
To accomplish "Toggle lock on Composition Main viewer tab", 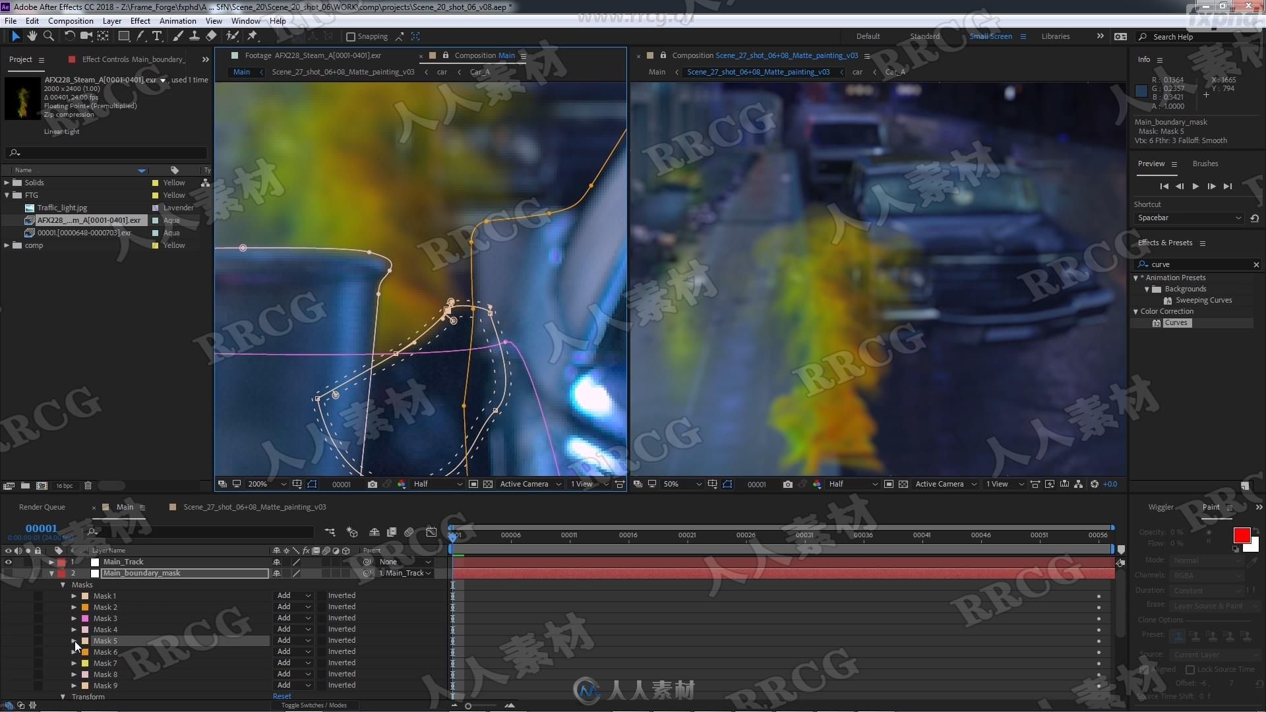I will tap(446, 55).
